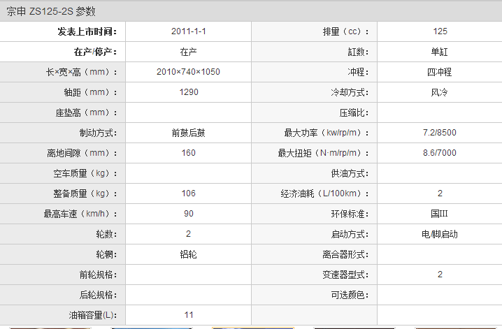Click the transmission type value 2
The width and height of the screenshot is (502, 329).
(x=440, y=275)
